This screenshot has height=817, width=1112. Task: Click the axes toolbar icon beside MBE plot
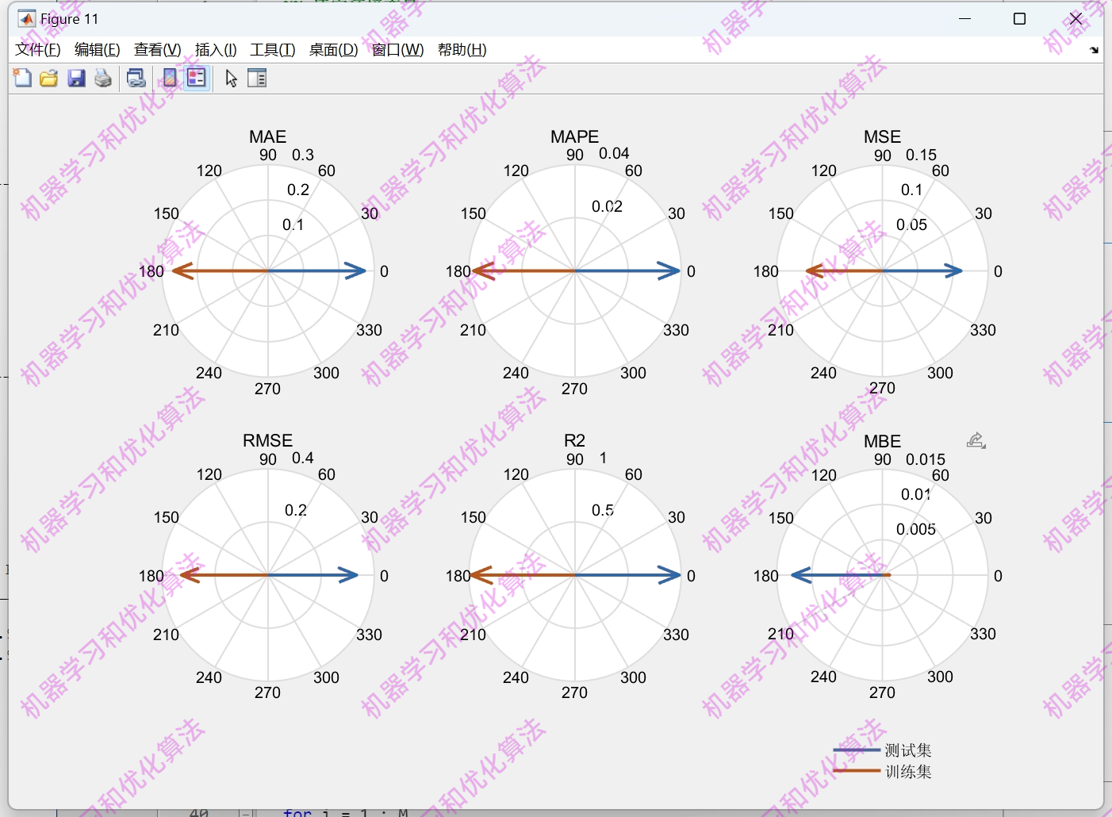(x=976, y=440)
